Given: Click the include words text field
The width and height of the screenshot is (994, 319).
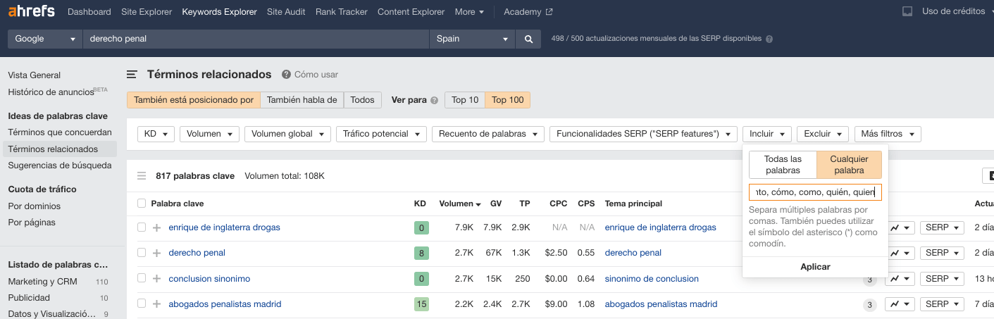Looking at the screenshot, I should pyautogui.click(x=815, y=192).
